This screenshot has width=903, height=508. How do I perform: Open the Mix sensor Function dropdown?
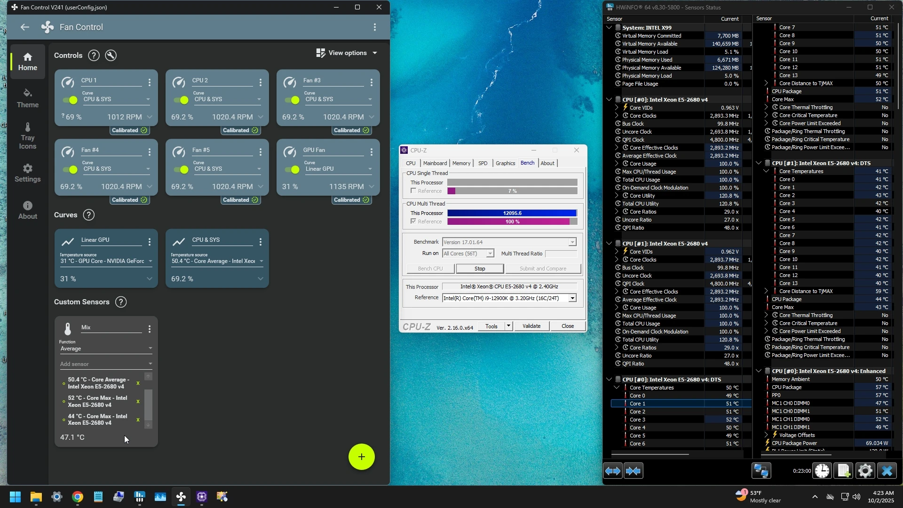coord(106,349)
